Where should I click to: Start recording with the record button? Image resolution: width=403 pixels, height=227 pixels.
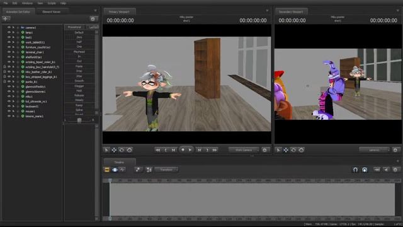(183, 150)
